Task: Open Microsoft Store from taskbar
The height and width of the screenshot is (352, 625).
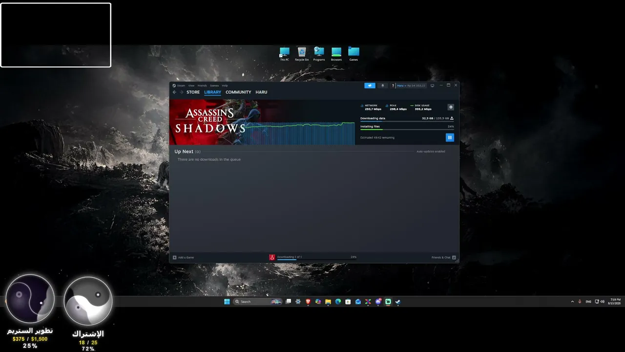Action: pyautogui.click(x=348, y=302)
